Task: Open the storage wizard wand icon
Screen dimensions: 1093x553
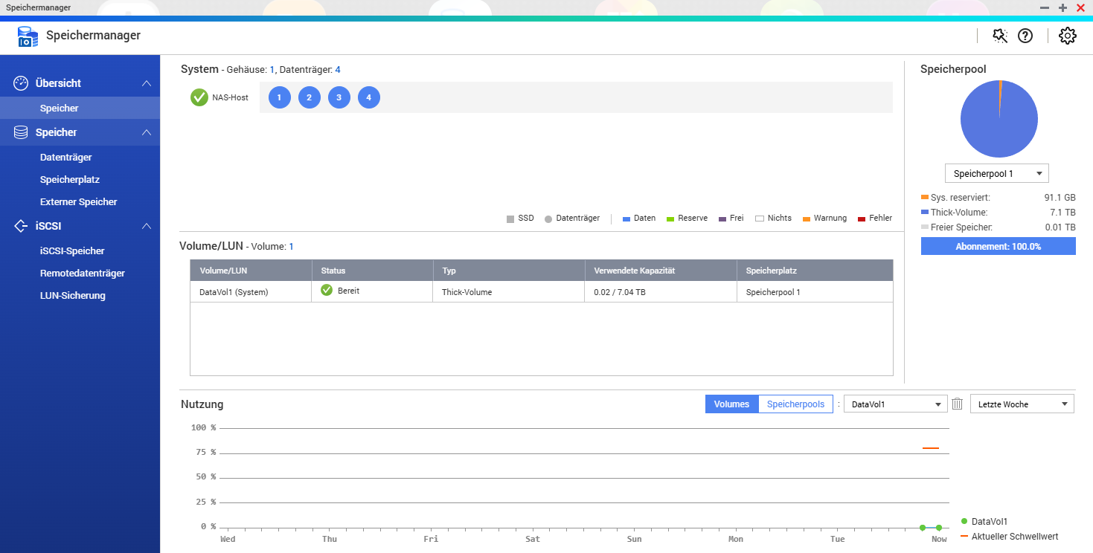Action: (1000, 36)
